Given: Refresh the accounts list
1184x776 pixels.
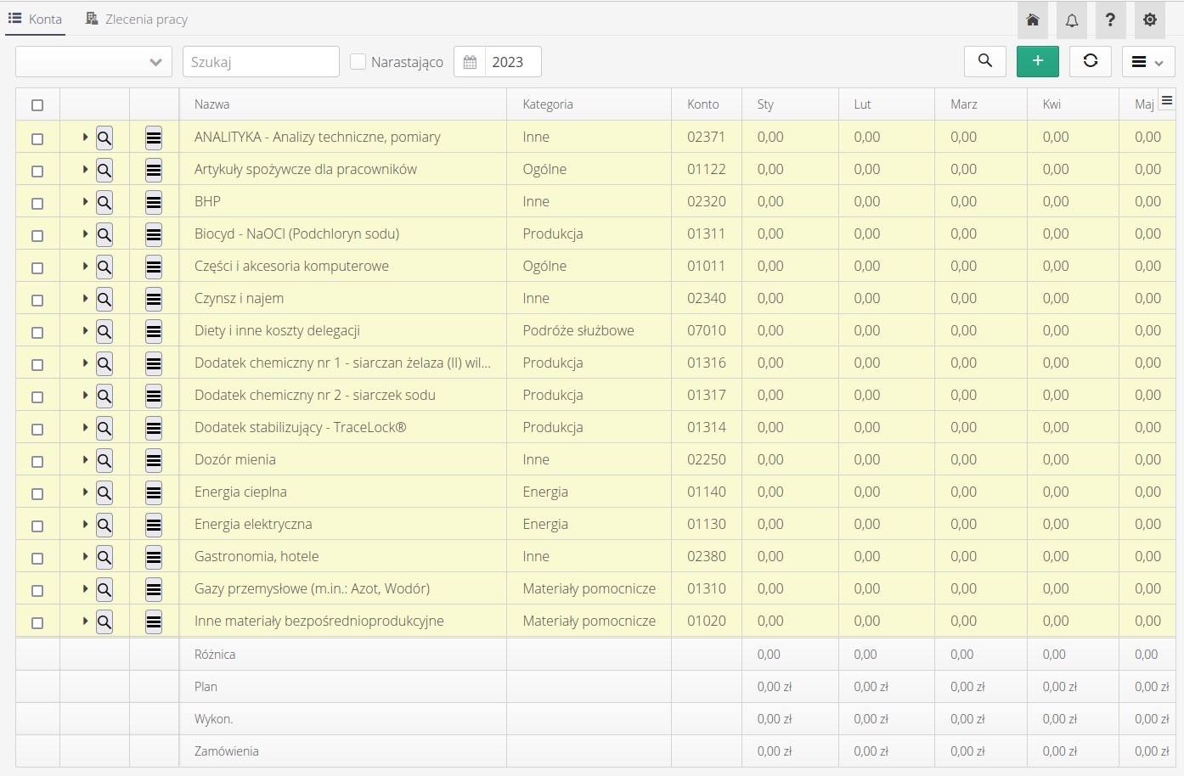Looking at the screenshot, I should pos(1090,61).
